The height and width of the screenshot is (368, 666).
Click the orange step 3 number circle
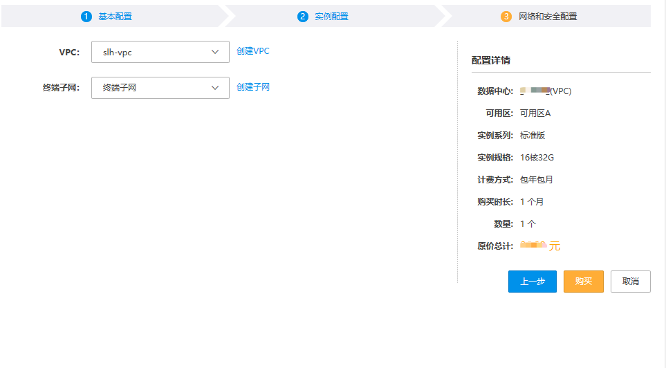pyautogui.click(x=506, y=17)
